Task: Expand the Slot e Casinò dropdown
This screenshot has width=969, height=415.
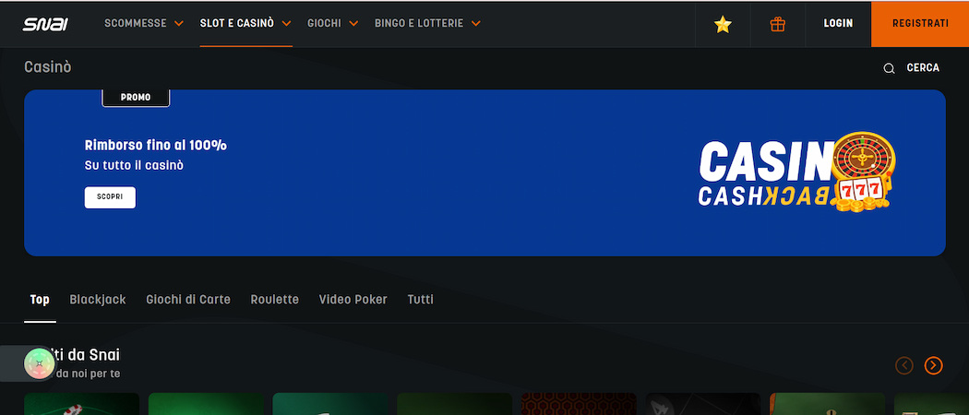Action: [245, 23]
